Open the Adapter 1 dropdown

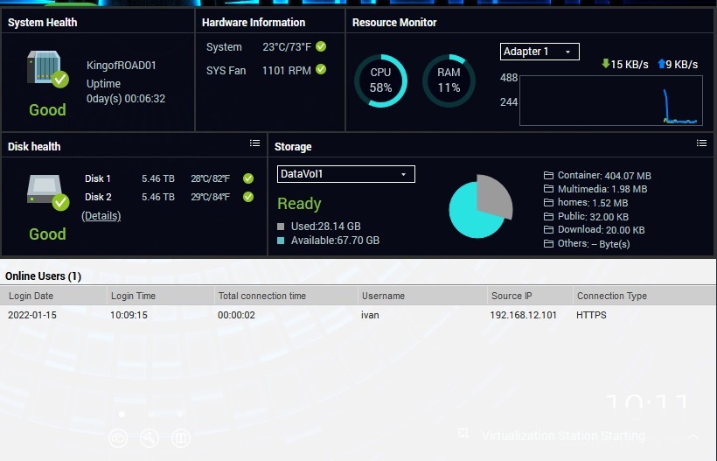(x=539, y=52)
